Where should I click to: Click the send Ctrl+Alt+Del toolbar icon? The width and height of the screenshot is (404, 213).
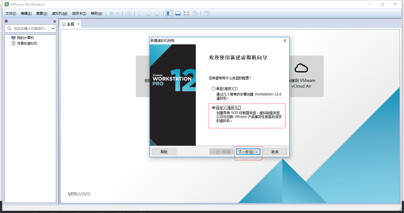128,13
